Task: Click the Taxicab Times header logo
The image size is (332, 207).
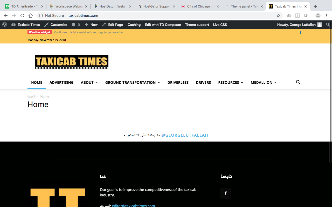Action: 72,62
